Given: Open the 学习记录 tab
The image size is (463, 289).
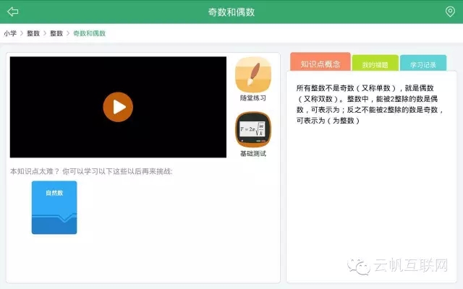Looking at the screenshot, I should tap(423, 64).
